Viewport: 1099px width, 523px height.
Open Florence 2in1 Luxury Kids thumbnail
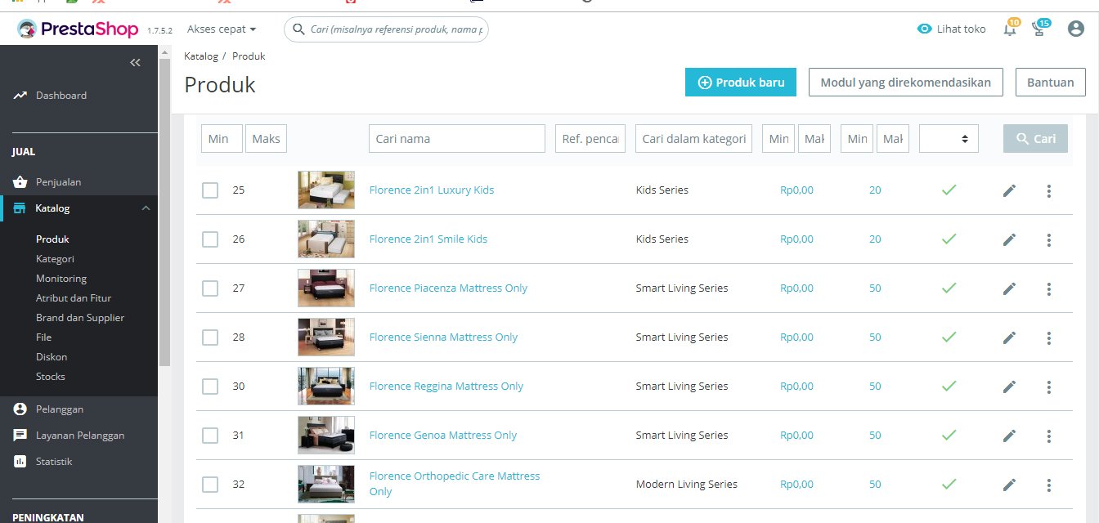point(326,190)
